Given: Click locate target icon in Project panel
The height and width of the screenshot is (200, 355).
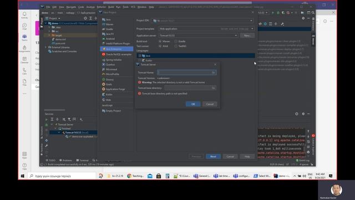Looking at the screenshot, I should pyautogui.click(x=85, y=18).
